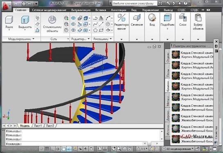Toggle grid display in status bar

coord(47,149)
